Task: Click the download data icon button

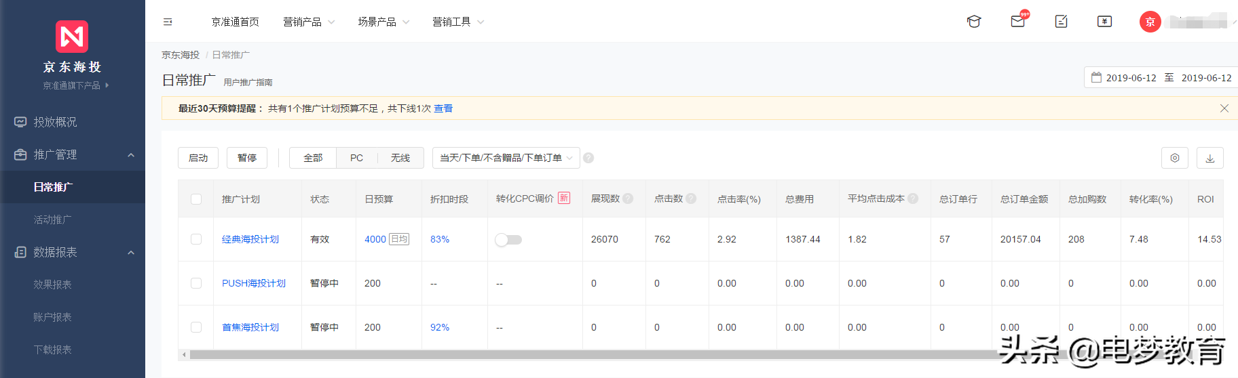Action: click(x=1209, y=158)
